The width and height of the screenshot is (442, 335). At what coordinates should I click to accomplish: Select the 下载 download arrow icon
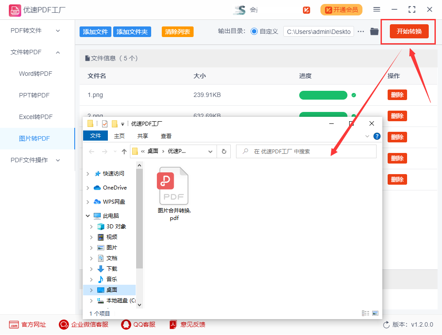101,269
